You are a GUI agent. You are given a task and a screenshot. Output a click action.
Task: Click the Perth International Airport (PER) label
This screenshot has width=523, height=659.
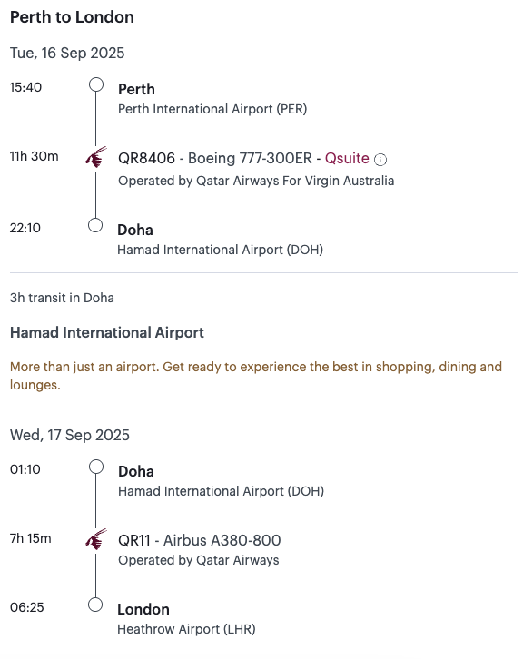pos(212,109)
